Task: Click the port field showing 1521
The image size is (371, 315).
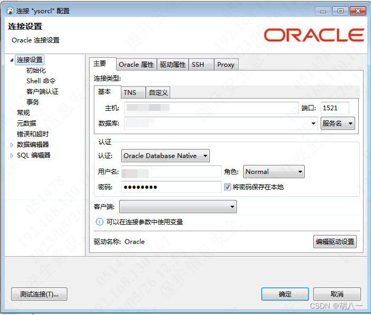Action: [335, 108]
